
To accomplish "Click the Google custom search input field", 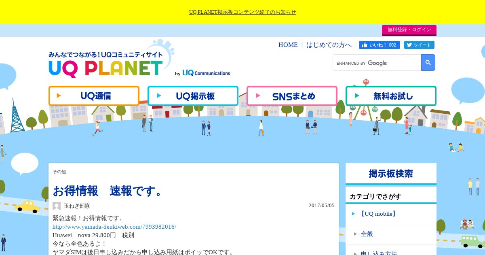I will point(377,63).
